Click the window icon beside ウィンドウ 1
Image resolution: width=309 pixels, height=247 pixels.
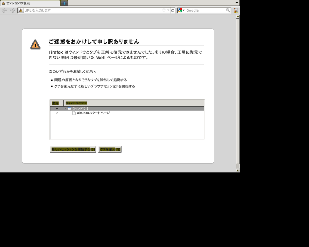coord(70,108)
